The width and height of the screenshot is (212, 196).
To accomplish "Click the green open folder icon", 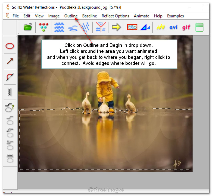I will [x=28, y=27].
